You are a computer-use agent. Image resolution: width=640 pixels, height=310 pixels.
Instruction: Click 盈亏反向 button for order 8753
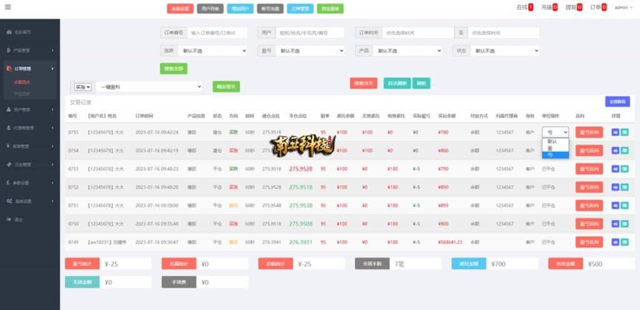[589, 169]
